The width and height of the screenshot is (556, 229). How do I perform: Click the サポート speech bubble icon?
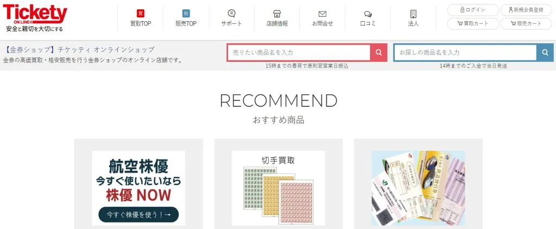click(x=231, y=14)
